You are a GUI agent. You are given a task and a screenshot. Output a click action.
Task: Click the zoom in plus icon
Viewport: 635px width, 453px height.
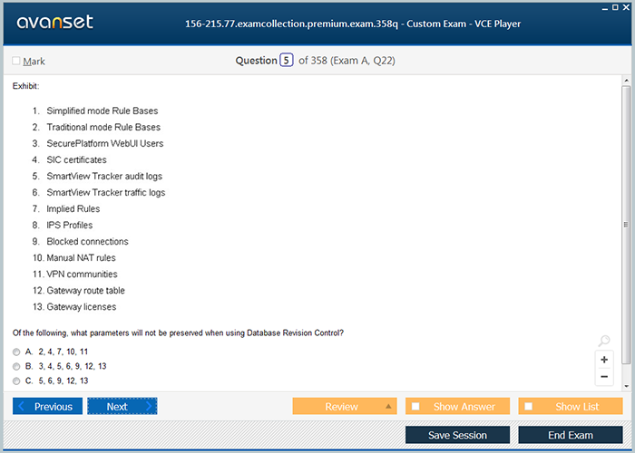tap(604, 360)
